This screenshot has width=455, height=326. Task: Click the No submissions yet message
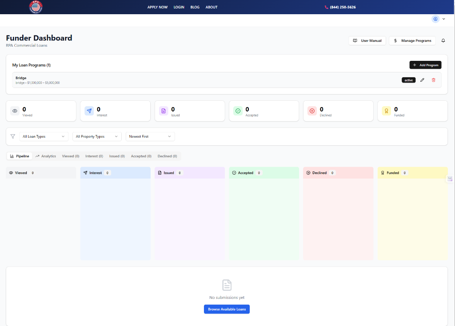pos(227,298)
